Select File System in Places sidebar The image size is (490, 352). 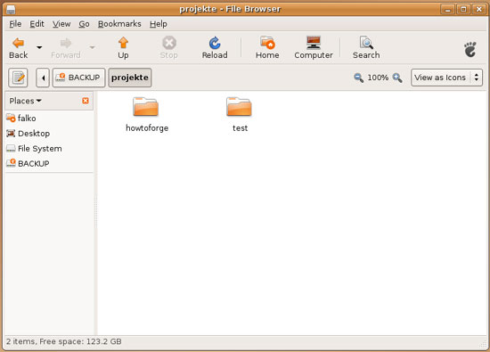49,149
